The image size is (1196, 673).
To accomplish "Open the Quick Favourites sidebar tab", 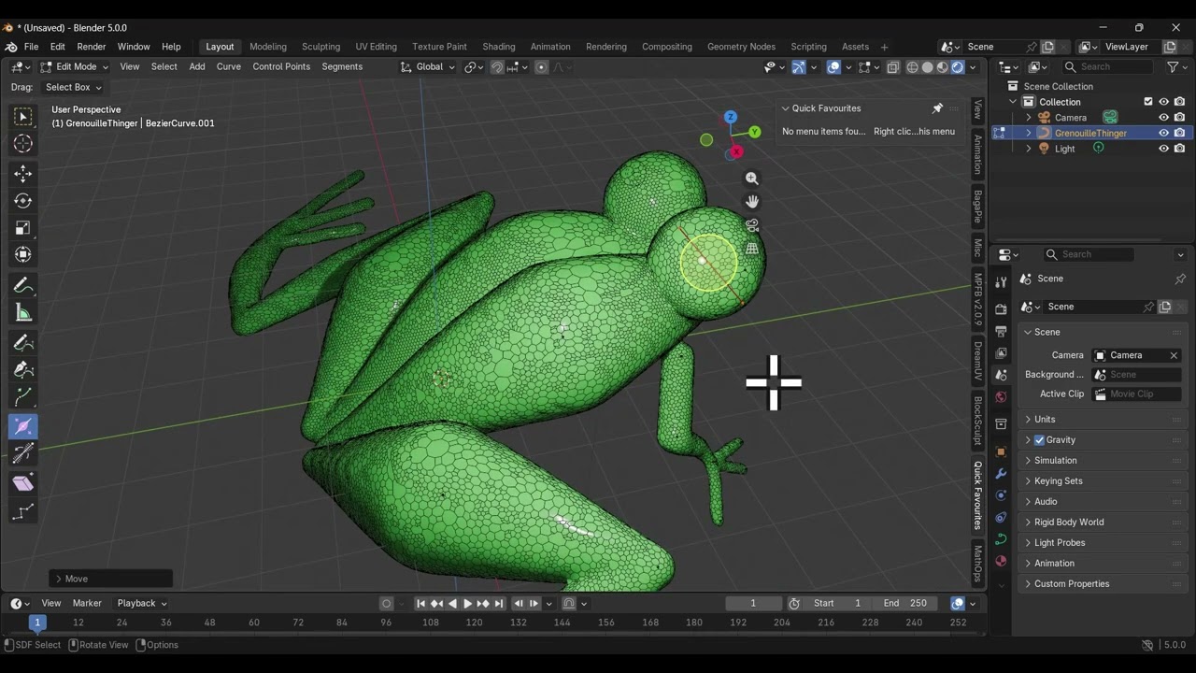I will pos(978,494).
